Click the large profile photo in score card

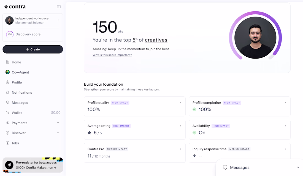[x=255, y=38]
